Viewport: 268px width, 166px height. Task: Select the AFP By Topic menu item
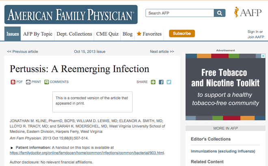tap(38, 34)
